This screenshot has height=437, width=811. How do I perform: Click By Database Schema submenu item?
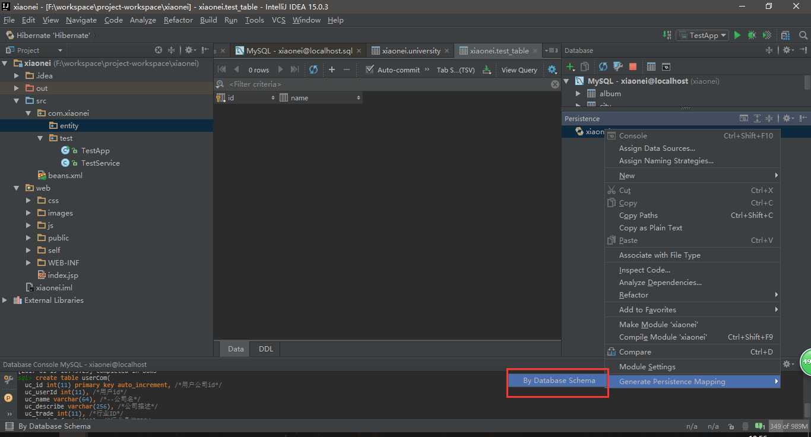click(559, 381)
